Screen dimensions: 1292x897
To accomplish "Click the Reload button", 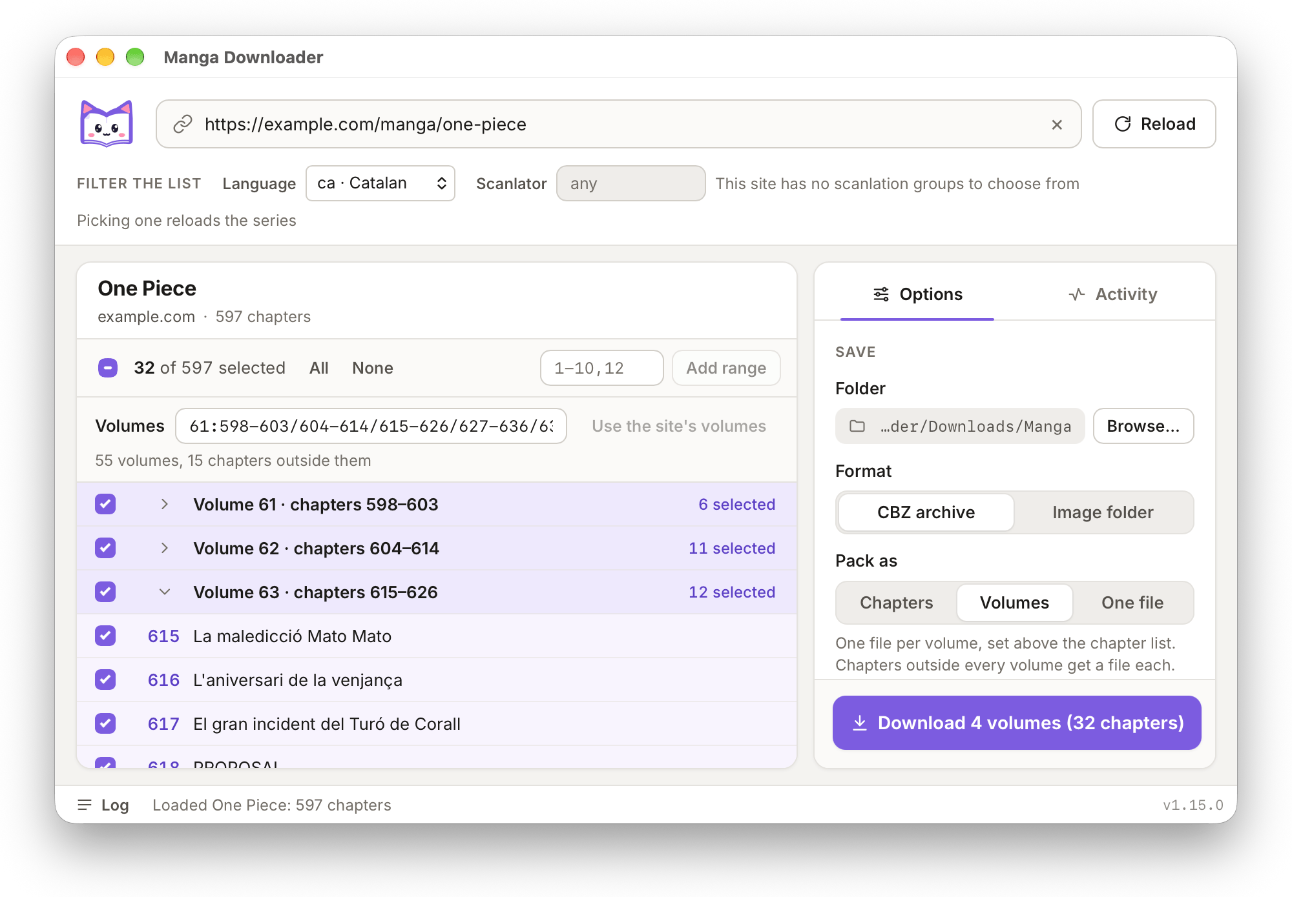I will tap(1154, 124).
